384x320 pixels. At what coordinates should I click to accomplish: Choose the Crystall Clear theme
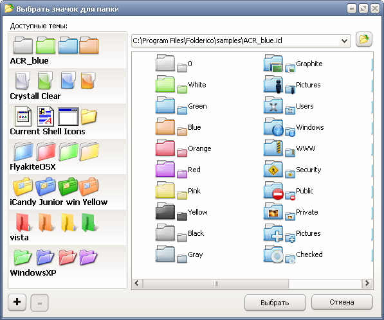[x=68, y=85]
